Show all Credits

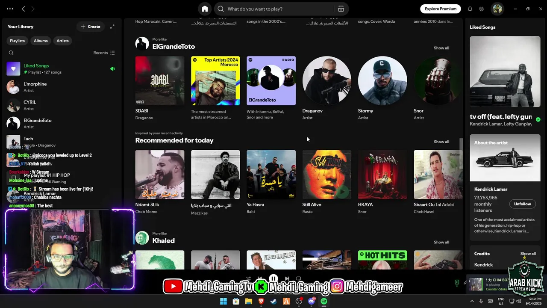[528, 254]
